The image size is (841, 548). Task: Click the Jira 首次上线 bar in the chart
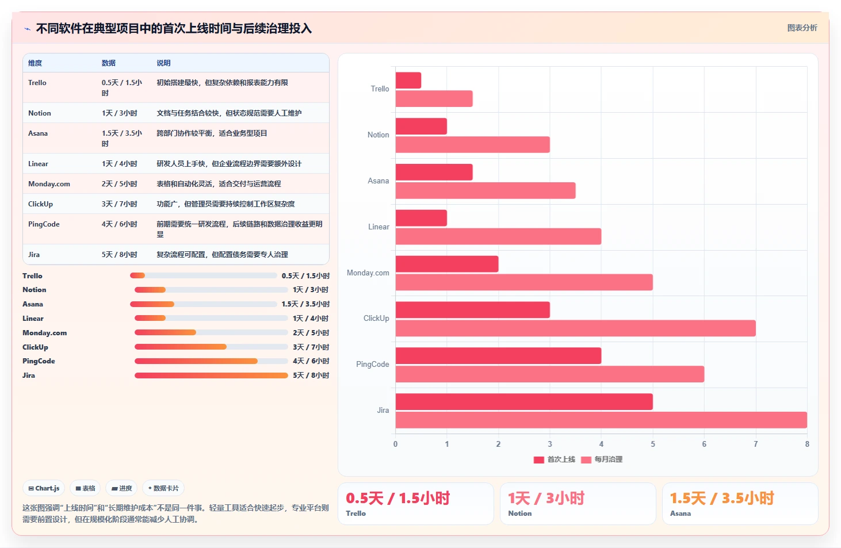524,402
